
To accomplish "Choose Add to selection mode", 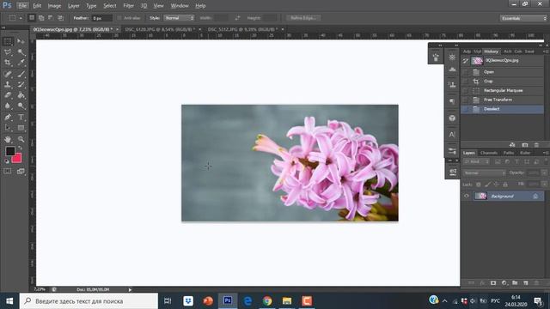I will tap(41, 18).
